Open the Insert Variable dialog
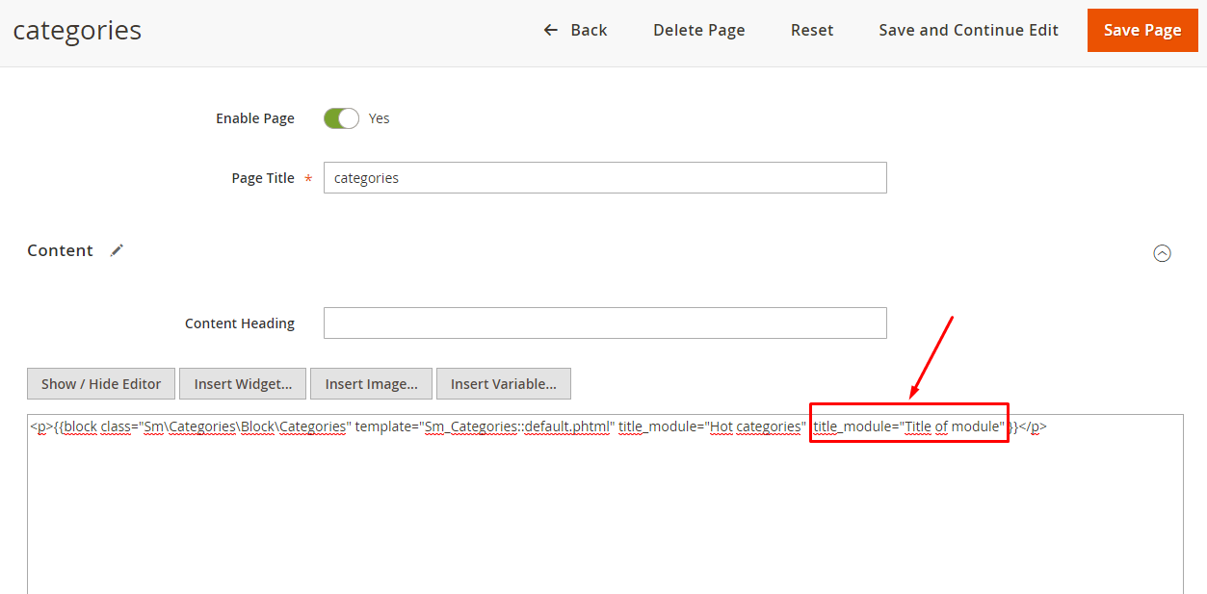The height and width of the screenshot is (594, 1207). point(504,383)
